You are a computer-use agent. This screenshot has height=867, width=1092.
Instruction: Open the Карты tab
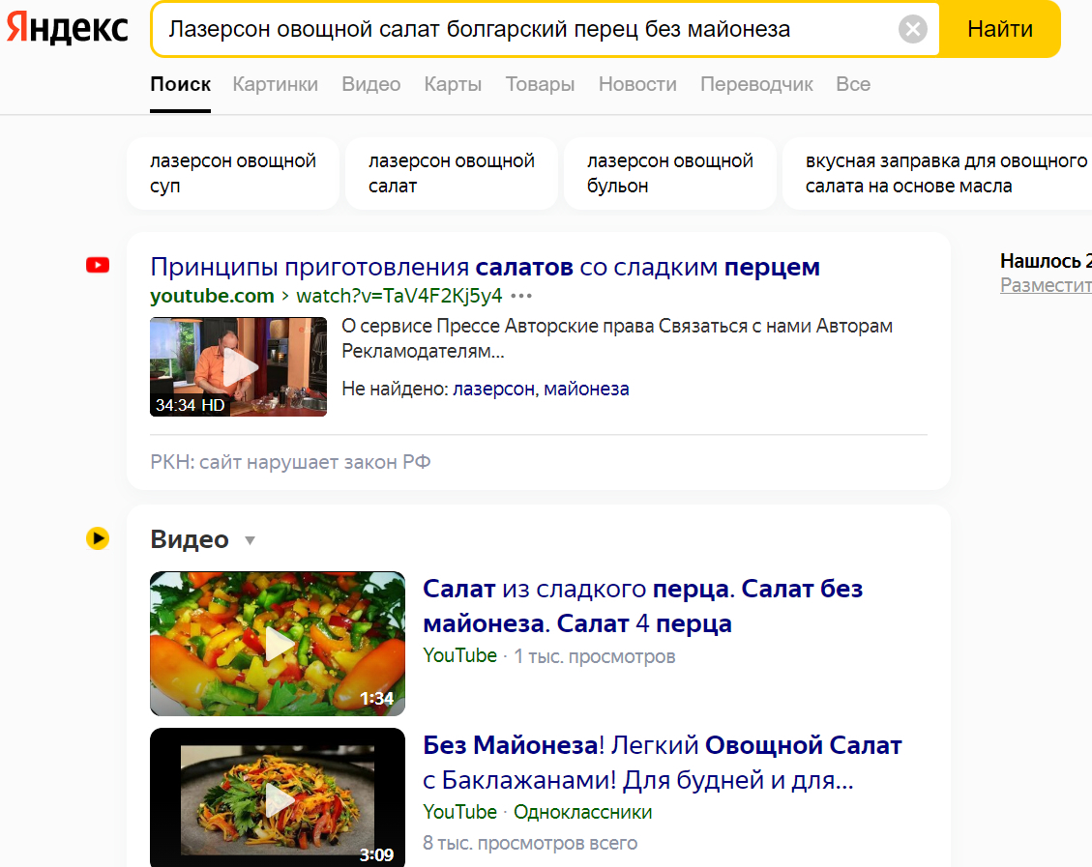tap(453, 84)
